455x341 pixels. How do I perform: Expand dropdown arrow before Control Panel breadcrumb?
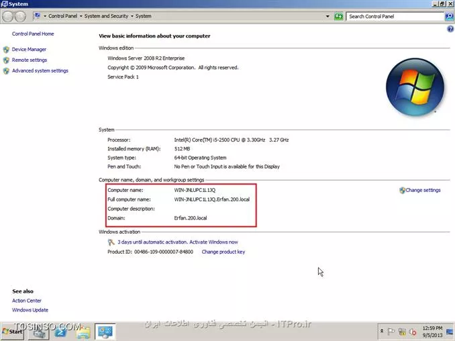click(45, 16)
